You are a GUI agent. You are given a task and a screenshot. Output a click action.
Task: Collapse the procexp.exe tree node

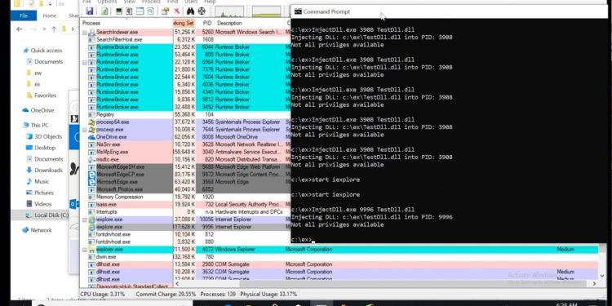tap(84, 130)
